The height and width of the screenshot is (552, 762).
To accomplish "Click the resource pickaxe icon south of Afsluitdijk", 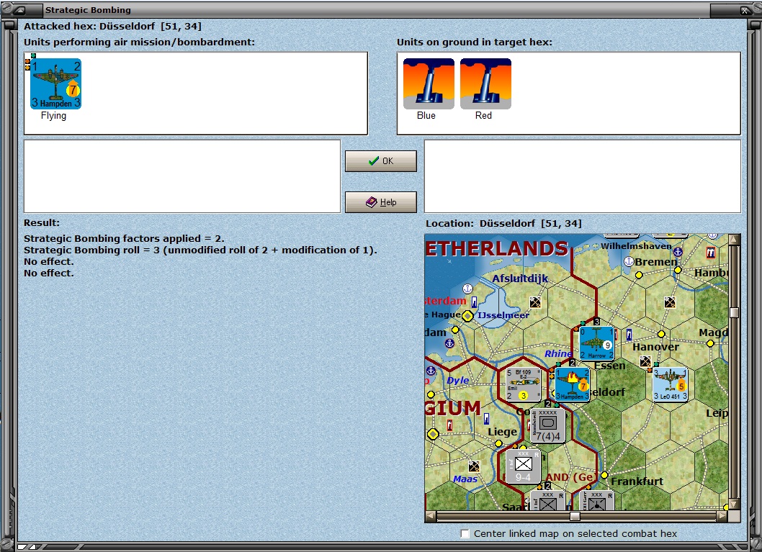I will click(x=535, y=302).
